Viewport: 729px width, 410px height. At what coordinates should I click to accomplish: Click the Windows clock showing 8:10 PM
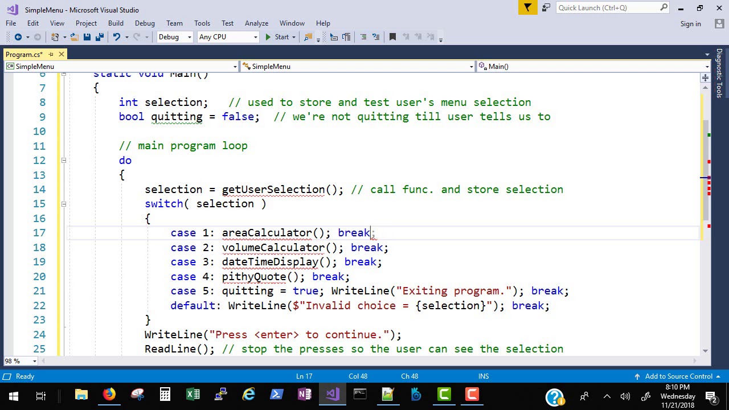coord(677,387)
